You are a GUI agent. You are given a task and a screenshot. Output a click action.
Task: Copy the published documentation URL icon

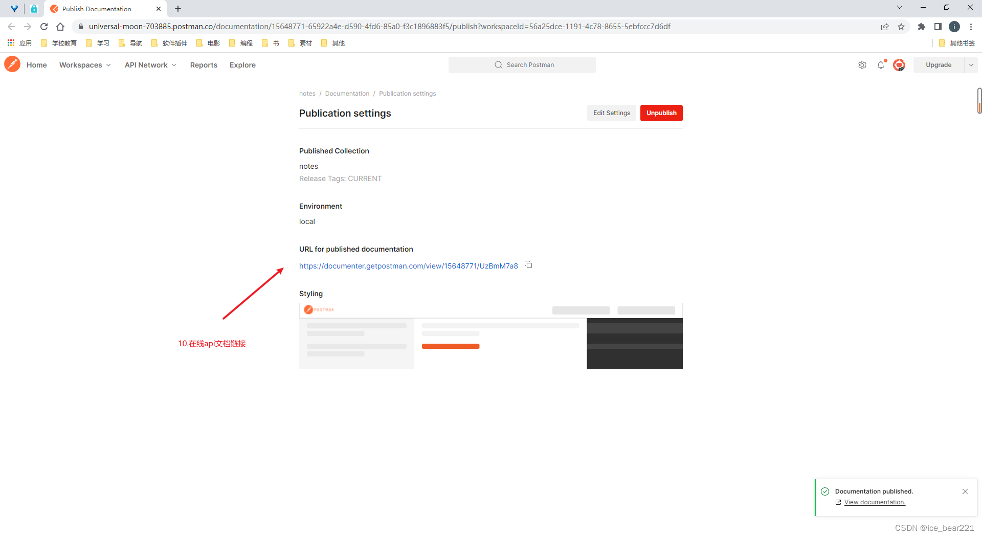529,265
